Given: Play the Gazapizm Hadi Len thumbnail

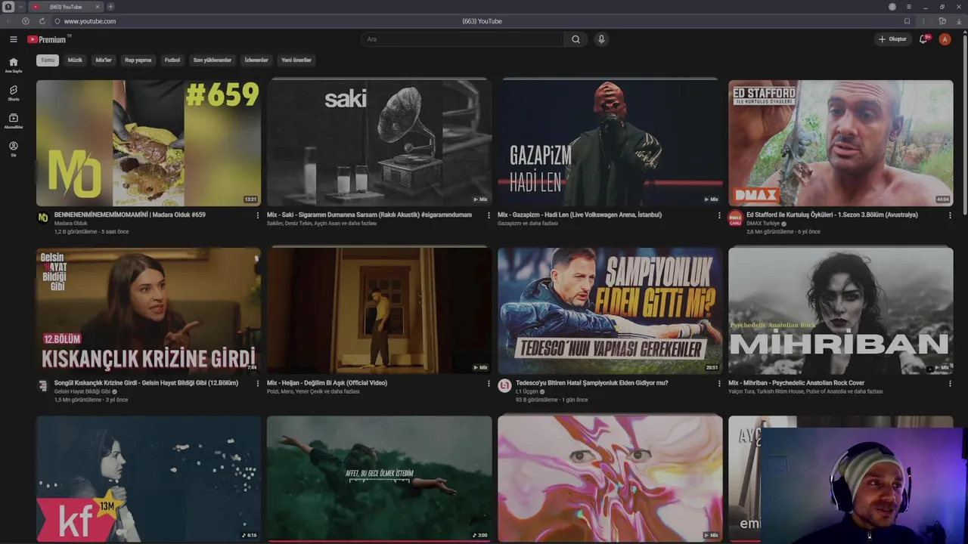Looking at the screenshot, I should 610,143.
